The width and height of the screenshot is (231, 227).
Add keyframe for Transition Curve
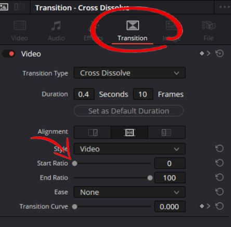click(x=202, y=206)
